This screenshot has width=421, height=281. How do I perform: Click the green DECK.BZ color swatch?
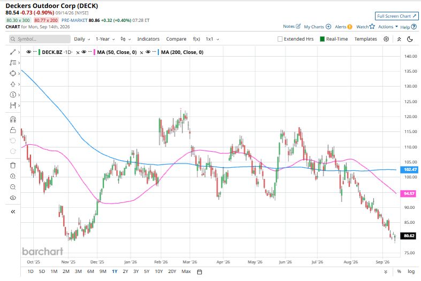coord(40,52)
